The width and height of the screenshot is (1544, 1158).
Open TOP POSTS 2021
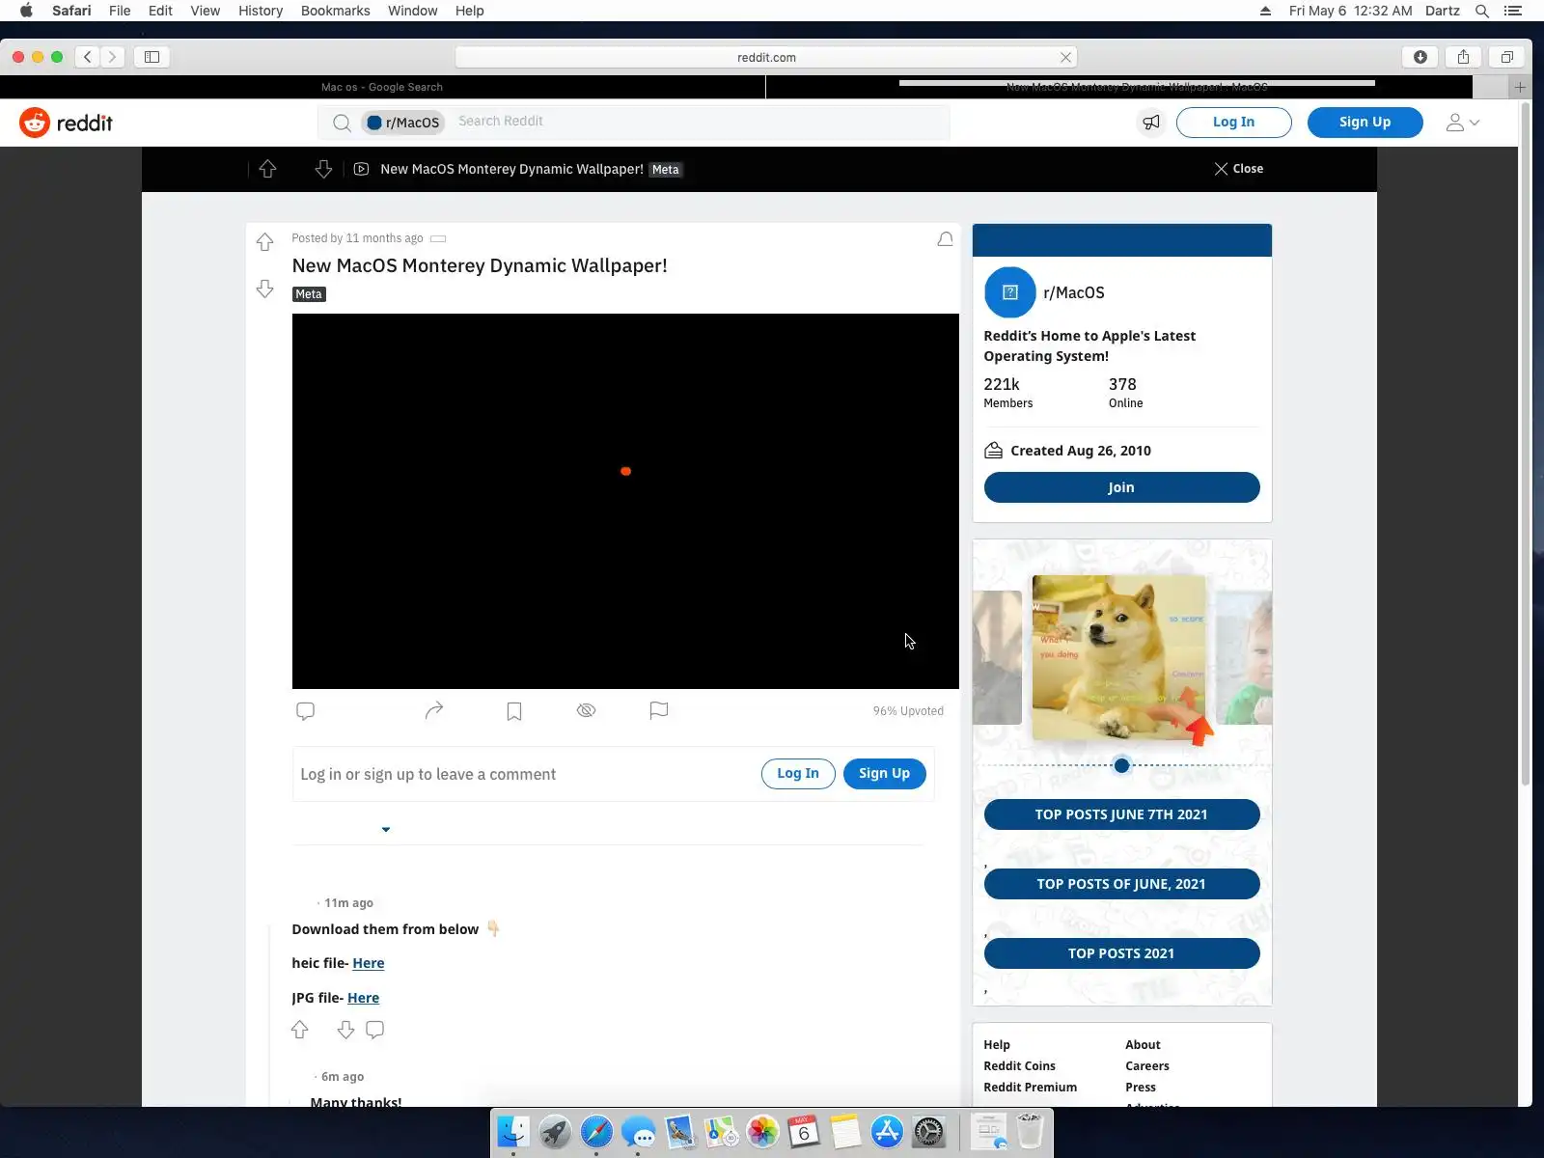pos(1121,953)
